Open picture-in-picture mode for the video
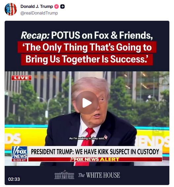This screenshot has height=187, width=174. pos(158,130)
